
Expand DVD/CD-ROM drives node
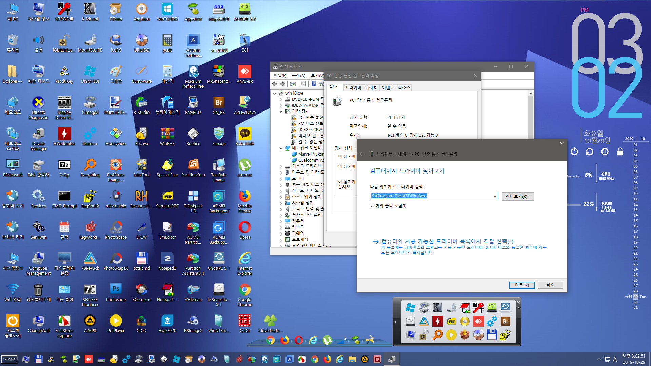(x=281, y=99)
